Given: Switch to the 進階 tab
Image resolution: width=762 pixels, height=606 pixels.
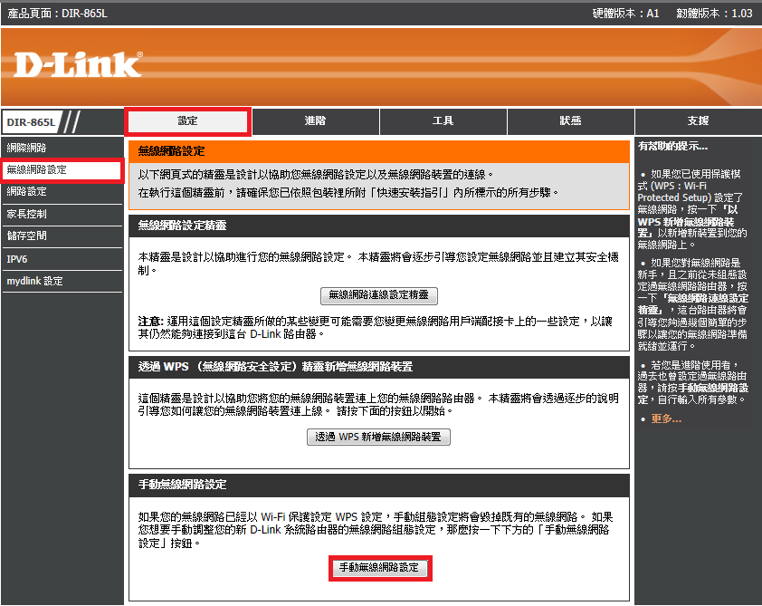Looking at the screenshot, I should tap(316, 121).
